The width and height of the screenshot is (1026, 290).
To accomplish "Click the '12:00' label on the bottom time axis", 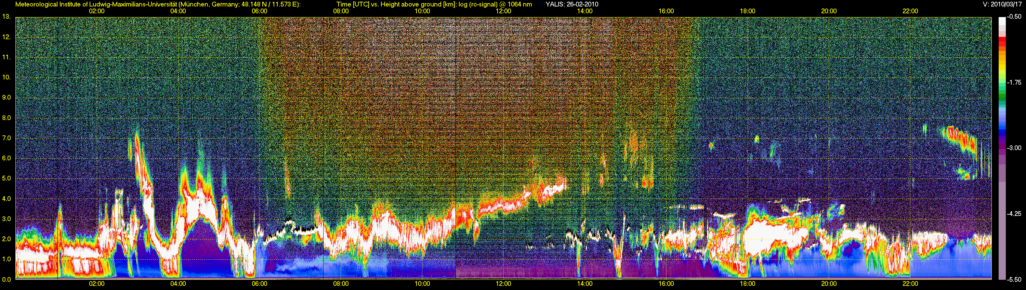I will (503, 284).
